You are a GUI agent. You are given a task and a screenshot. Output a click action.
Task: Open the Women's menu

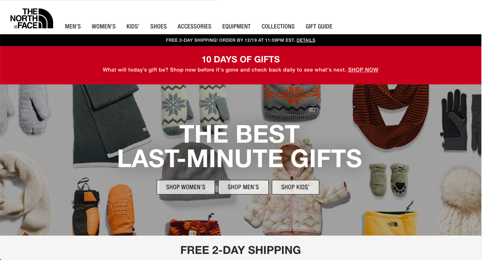(104, 26)
